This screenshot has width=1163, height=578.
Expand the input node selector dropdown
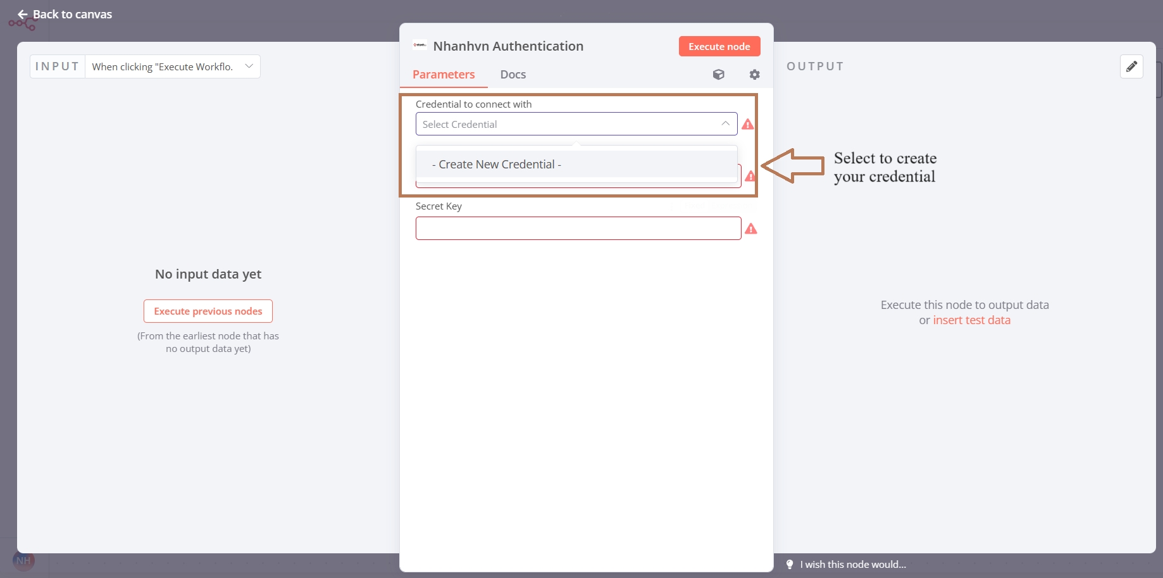(x=249, y=66)
